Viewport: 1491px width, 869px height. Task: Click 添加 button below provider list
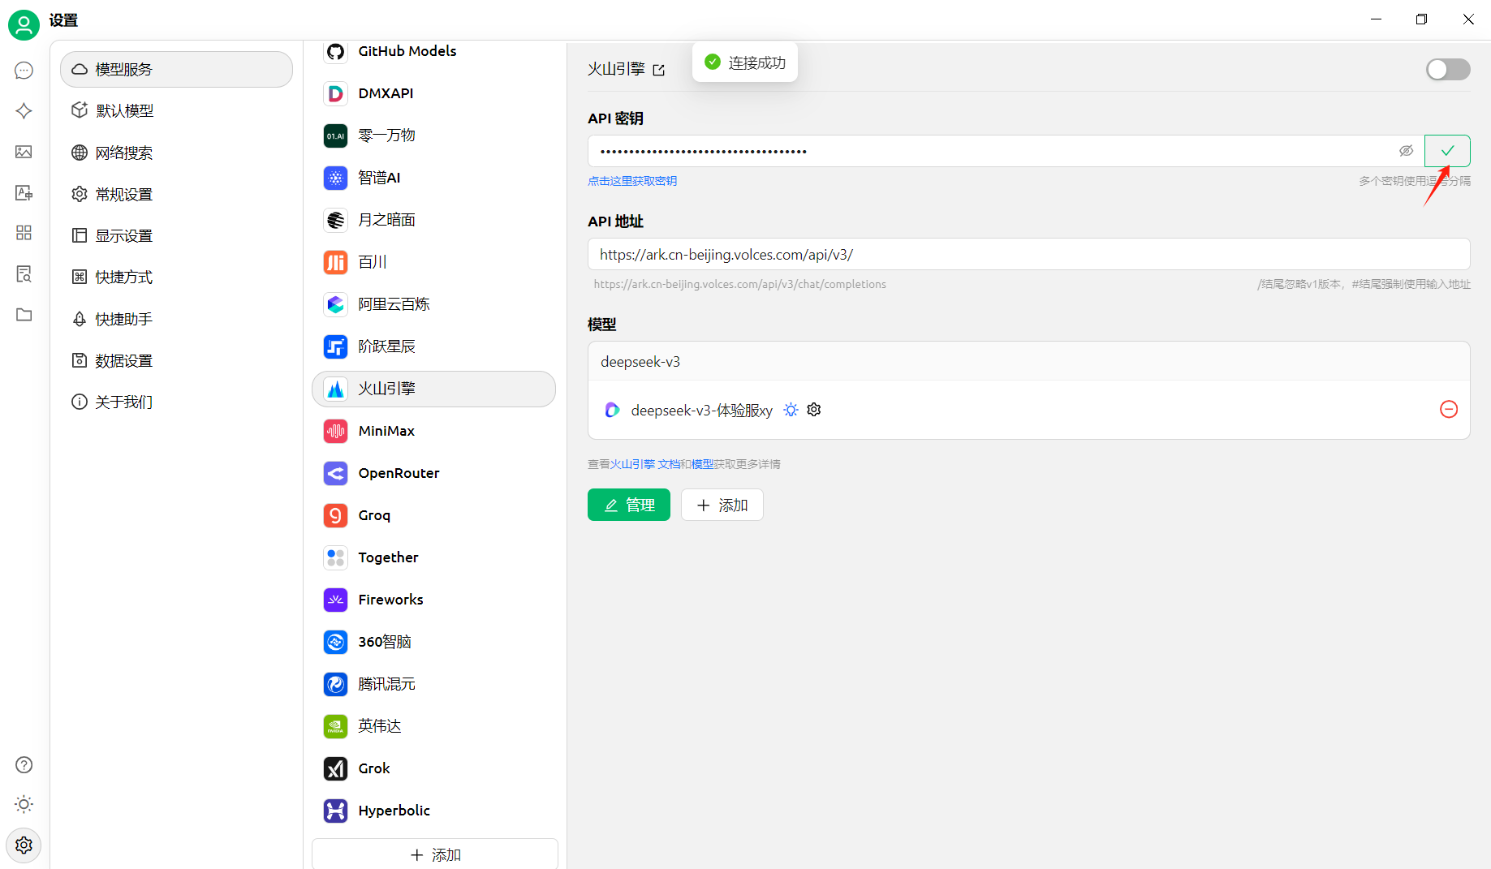[x=435, y=854]
